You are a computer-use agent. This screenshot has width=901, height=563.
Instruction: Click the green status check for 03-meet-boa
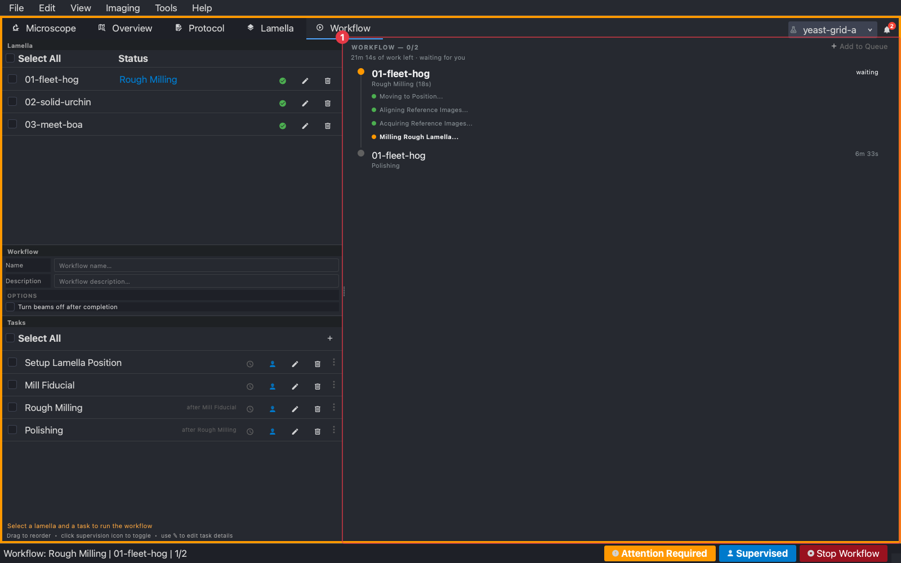click(283, 126)
